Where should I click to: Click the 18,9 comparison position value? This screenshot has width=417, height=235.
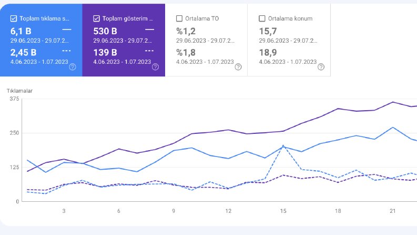tap(268, 53)
